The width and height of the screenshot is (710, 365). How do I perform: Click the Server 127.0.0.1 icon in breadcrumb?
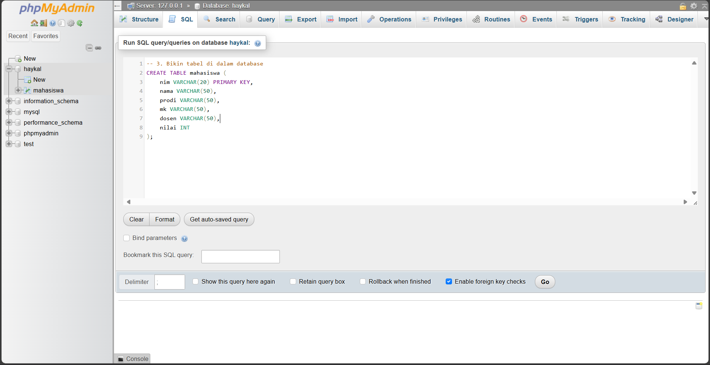131,6
